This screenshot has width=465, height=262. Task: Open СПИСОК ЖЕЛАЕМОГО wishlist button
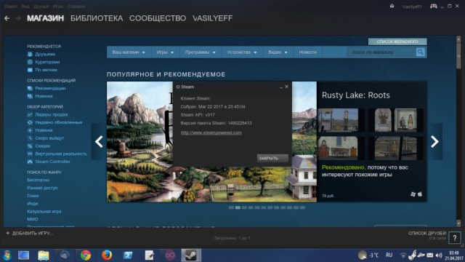point(397,41)
